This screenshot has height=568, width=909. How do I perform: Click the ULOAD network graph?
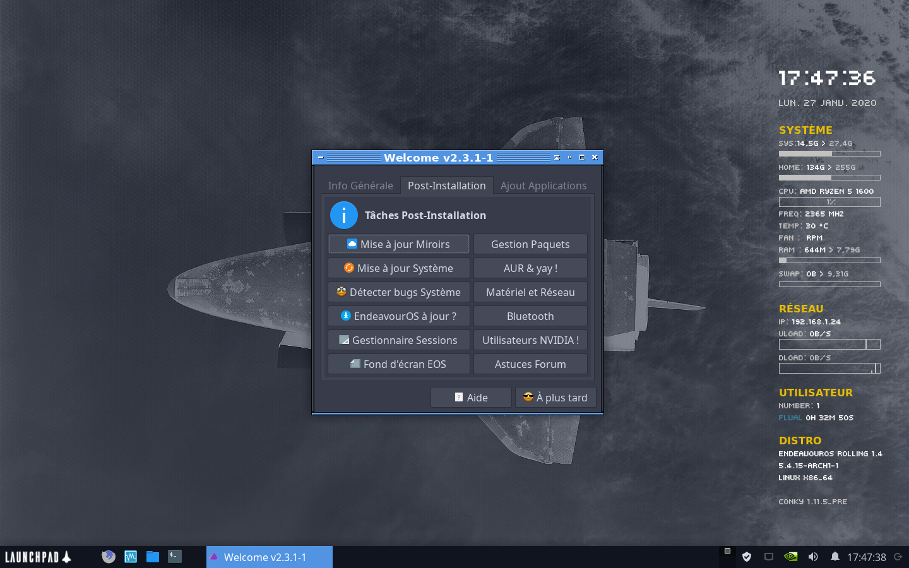[829, 344]
